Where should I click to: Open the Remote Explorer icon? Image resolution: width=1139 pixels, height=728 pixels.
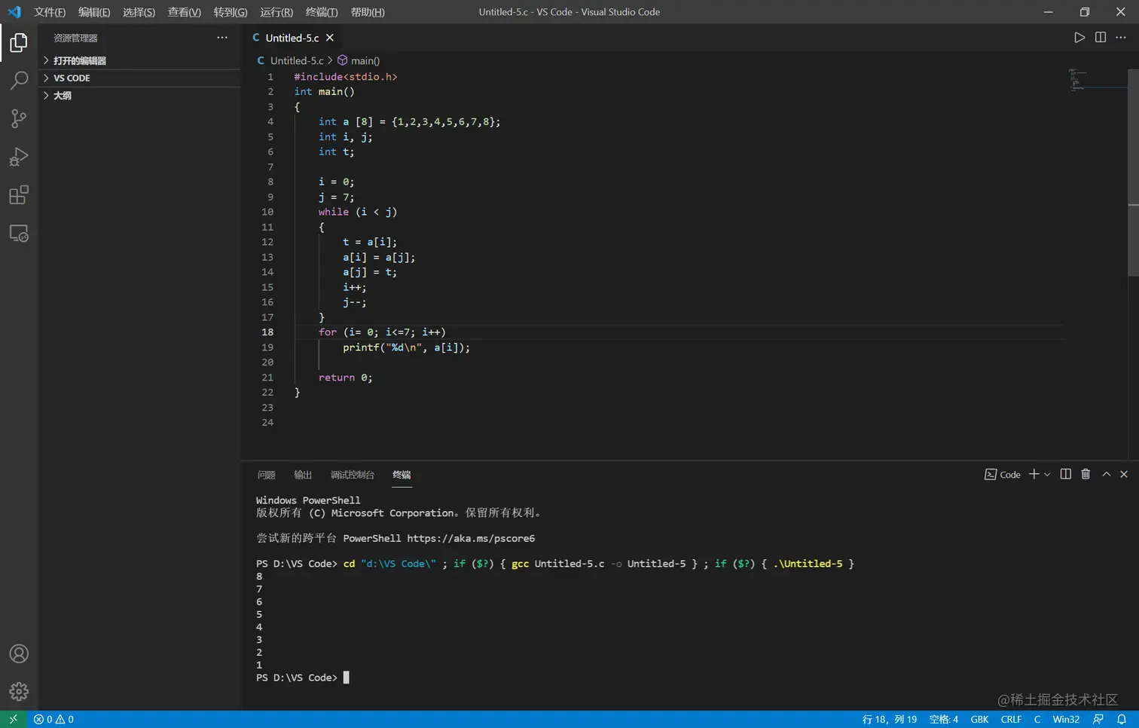[x=19, y=234]
